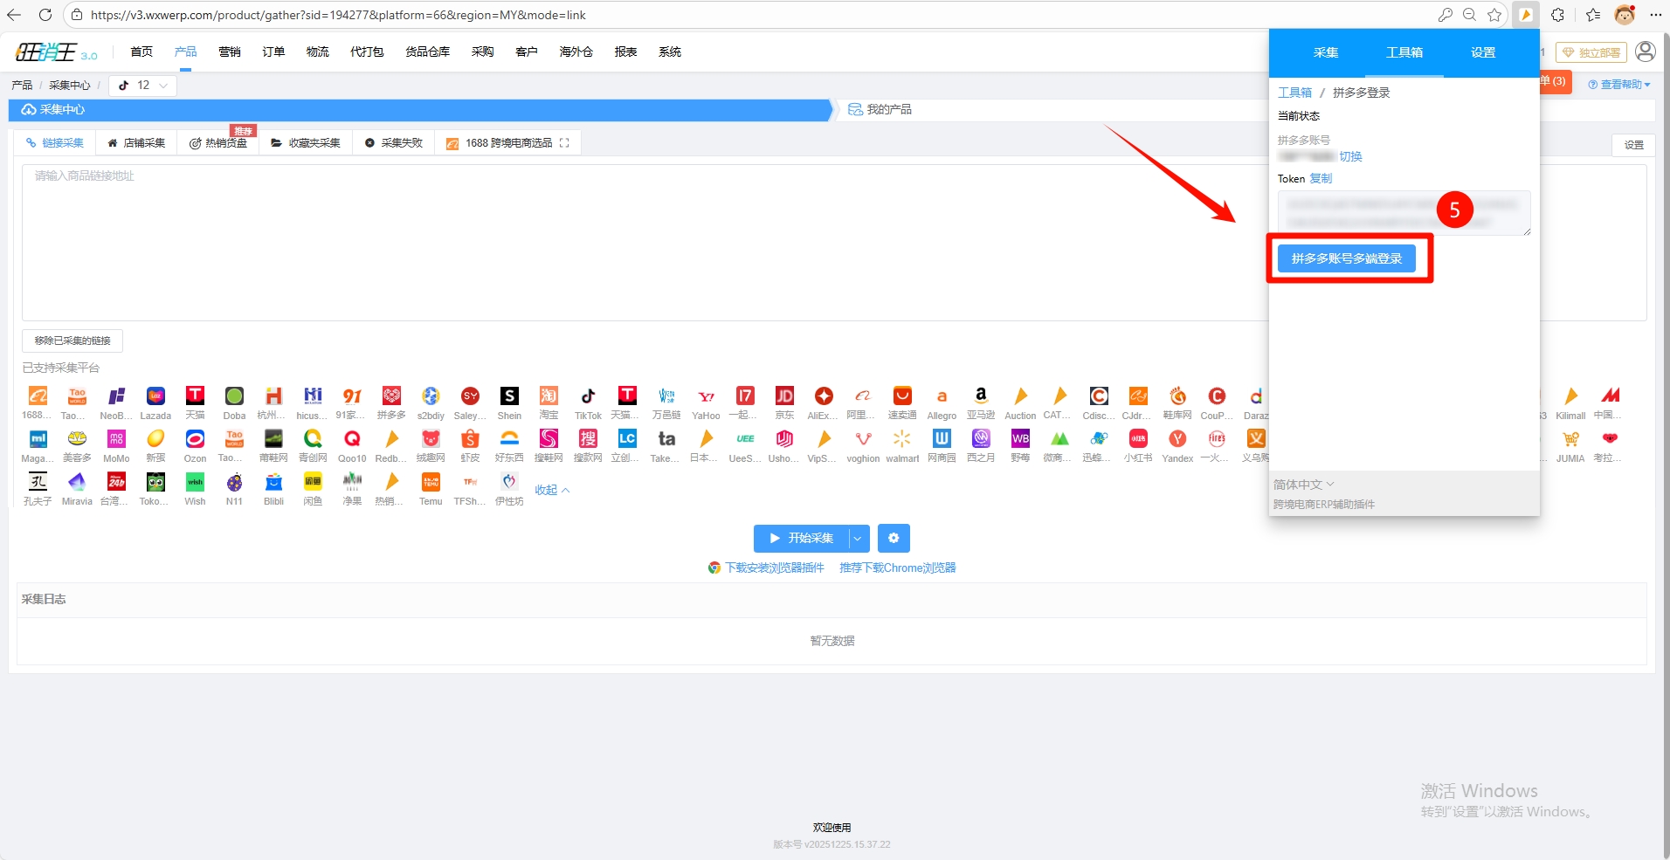The height and width of the screenshot is (860, 1670).
Task: Switch to the 店铺采集 tab
Action: point(136,143)
